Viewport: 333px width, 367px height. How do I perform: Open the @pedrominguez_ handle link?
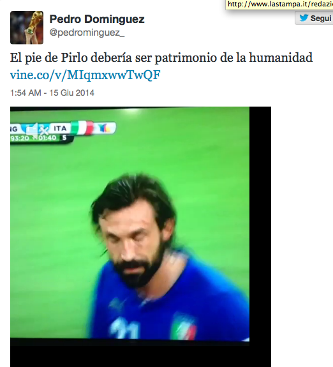[x=87, y=33]
